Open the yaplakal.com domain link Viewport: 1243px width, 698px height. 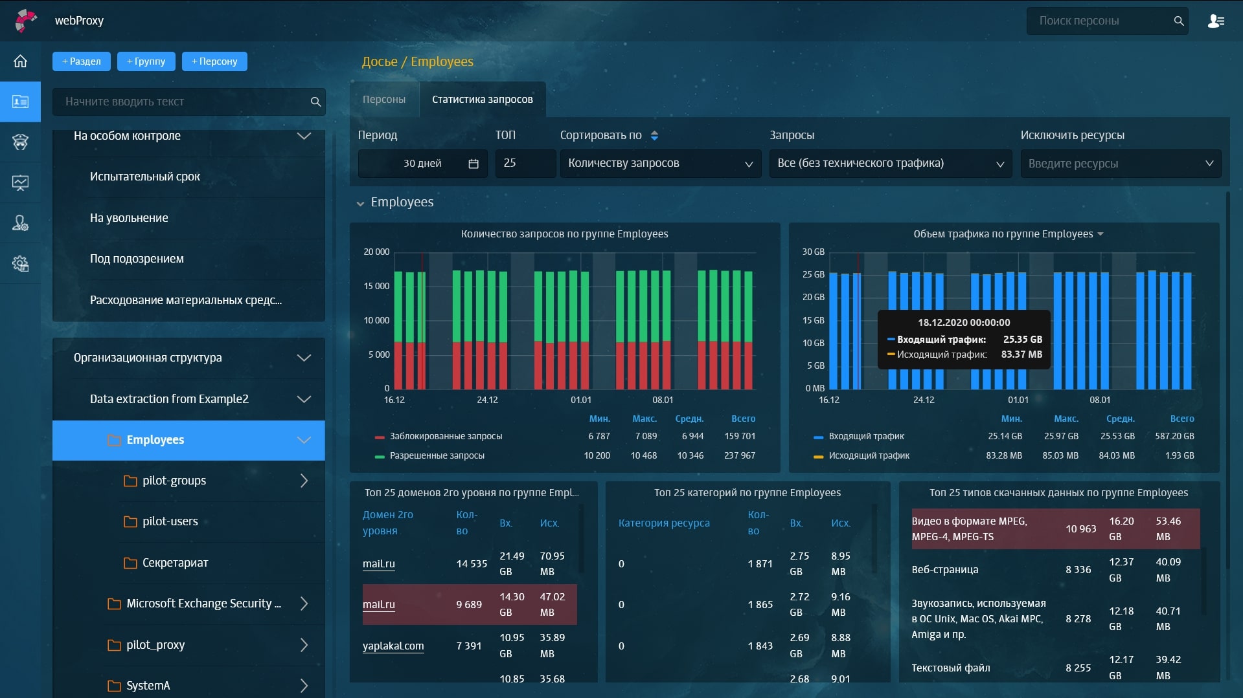[393, 646]
